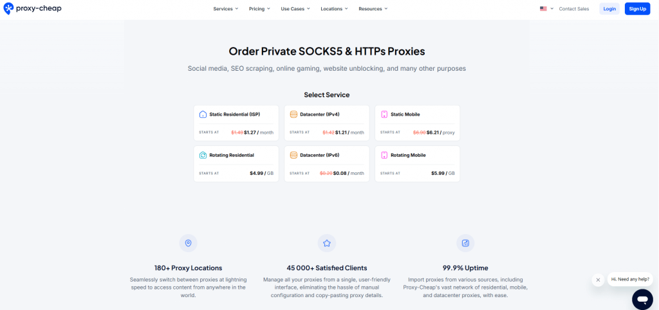Click the proxy-cheap logo icon

(8, 8)
